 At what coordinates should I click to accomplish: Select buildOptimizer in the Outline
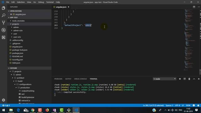(x=28, y=97)
